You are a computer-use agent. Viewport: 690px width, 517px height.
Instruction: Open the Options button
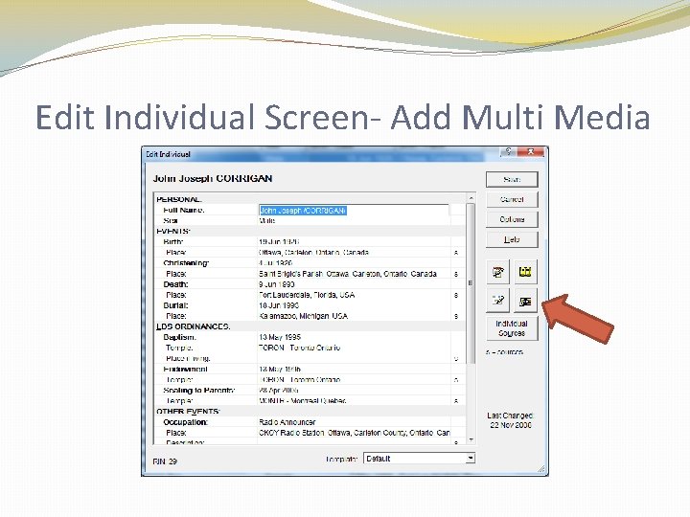pos(512,219)
